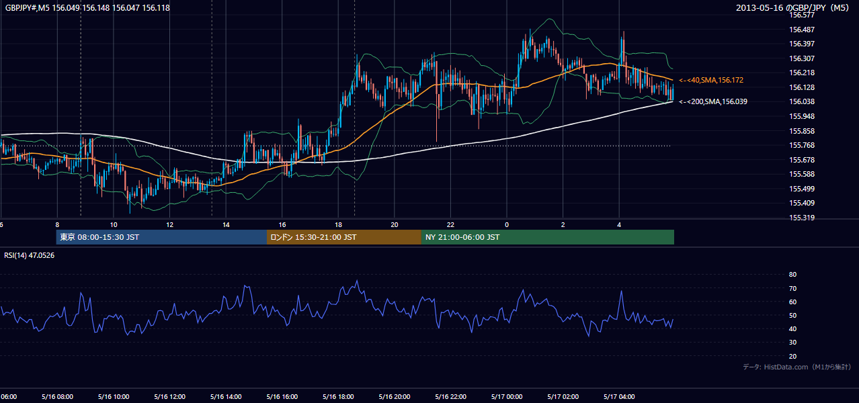859x403 pixels.
Task: Click the 5/16 12:00 date label at bottom
Action: click(170, 396)
